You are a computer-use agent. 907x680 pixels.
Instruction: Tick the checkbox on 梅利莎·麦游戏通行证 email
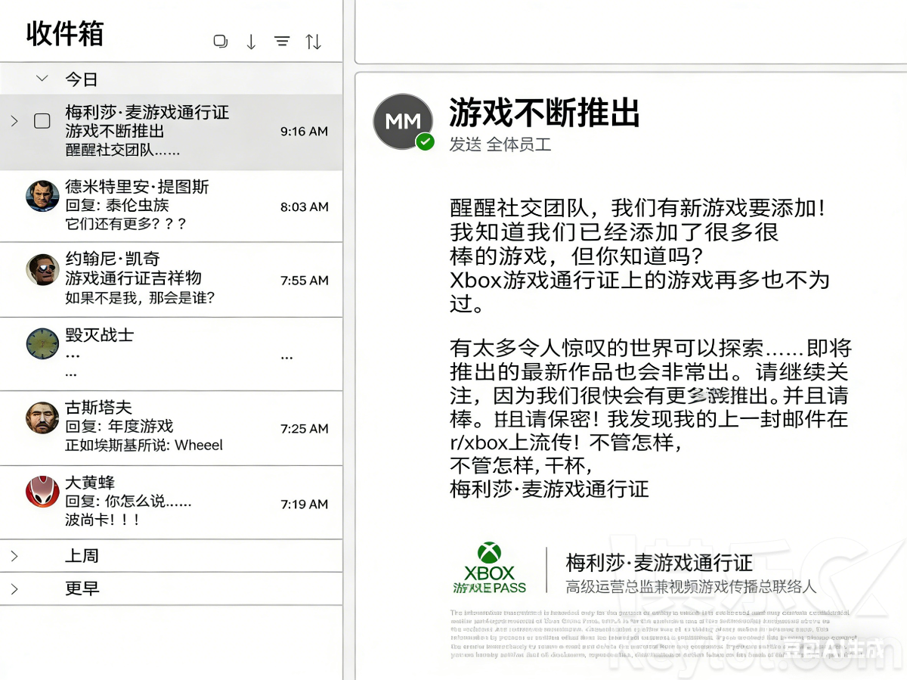[x=42, y=121]
